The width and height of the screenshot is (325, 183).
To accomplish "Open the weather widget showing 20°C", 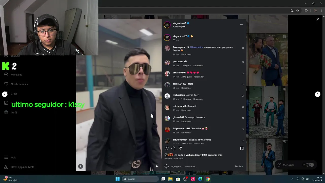I will (11, 179).
